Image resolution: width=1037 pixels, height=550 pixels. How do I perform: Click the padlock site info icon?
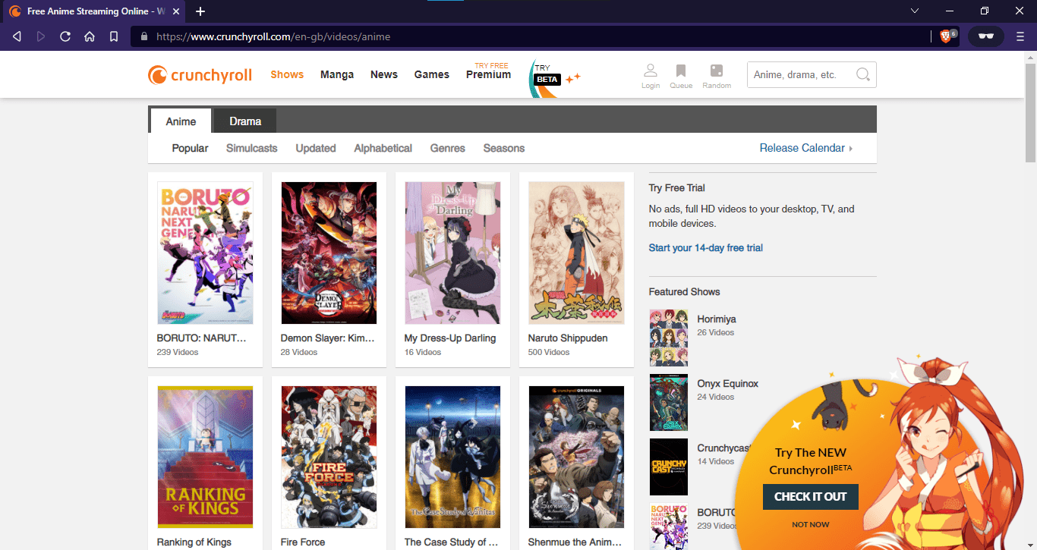point(143,36)
